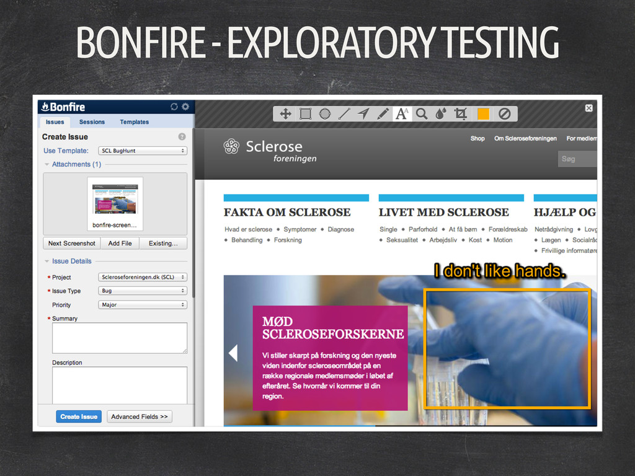Select the Magnifier zoom tool
This screenshot has width=635, height=476.
422,114
